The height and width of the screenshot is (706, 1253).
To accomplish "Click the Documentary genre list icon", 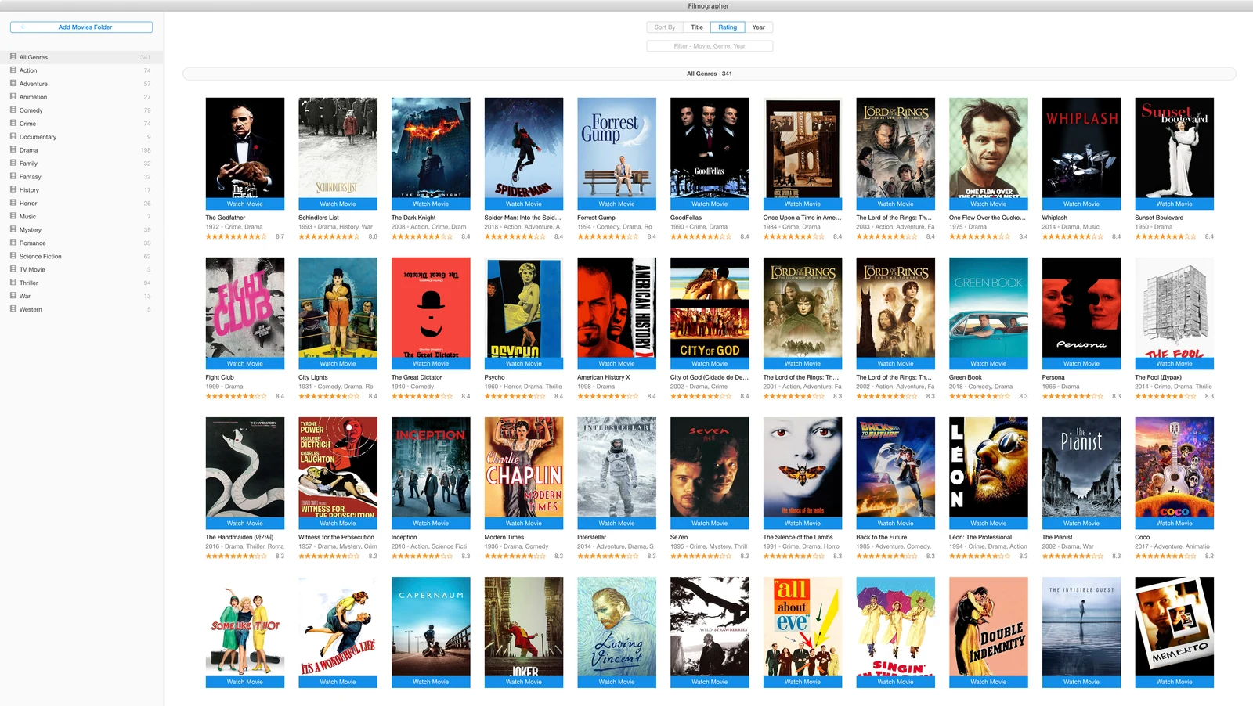I will [x=13, y=136].
